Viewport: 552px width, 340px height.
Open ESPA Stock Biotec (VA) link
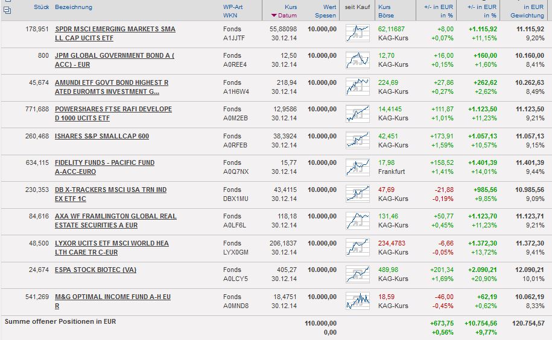point(95,270)
